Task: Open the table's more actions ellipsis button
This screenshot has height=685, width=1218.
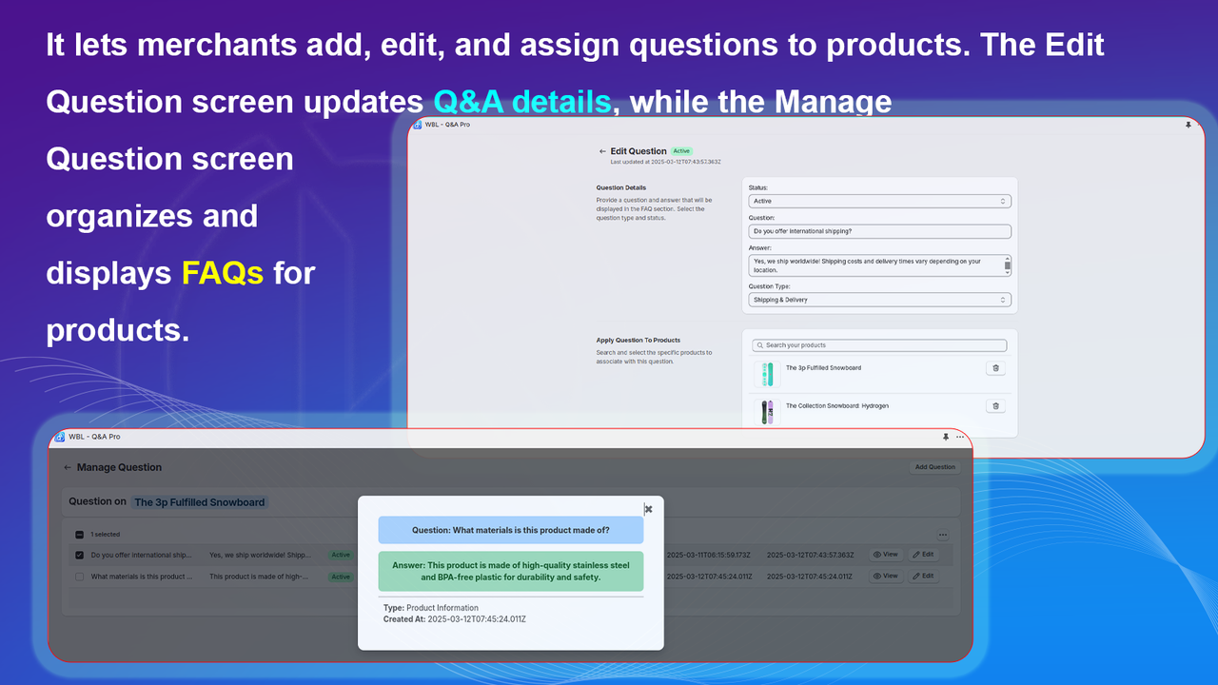Action: click(x=943, y=535)
